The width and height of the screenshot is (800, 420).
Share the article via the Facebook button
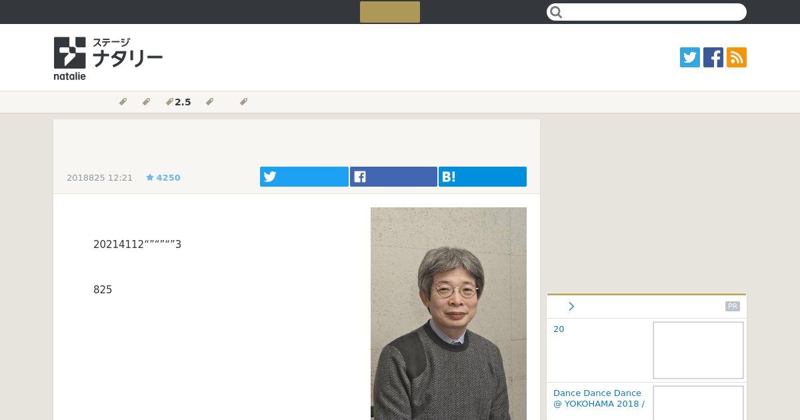coord(393,177)
